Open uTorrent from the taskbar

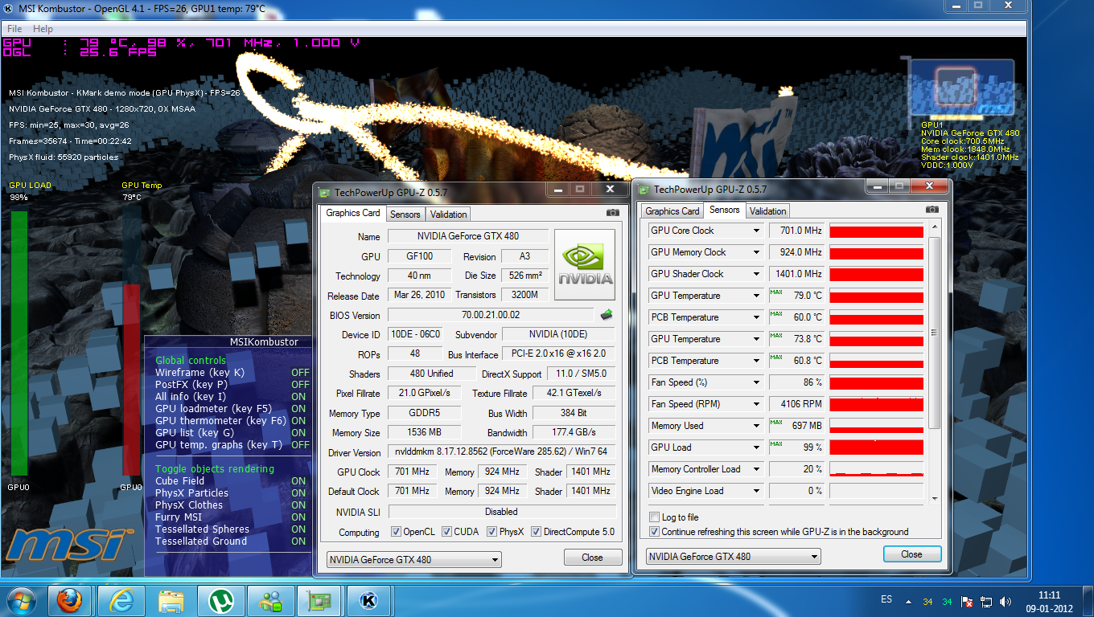tap(220, 599)
